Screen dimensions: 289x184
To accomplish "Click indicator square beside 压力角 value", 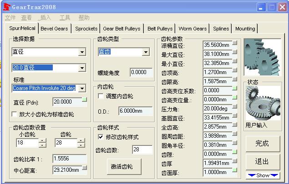I will (235, 106).
